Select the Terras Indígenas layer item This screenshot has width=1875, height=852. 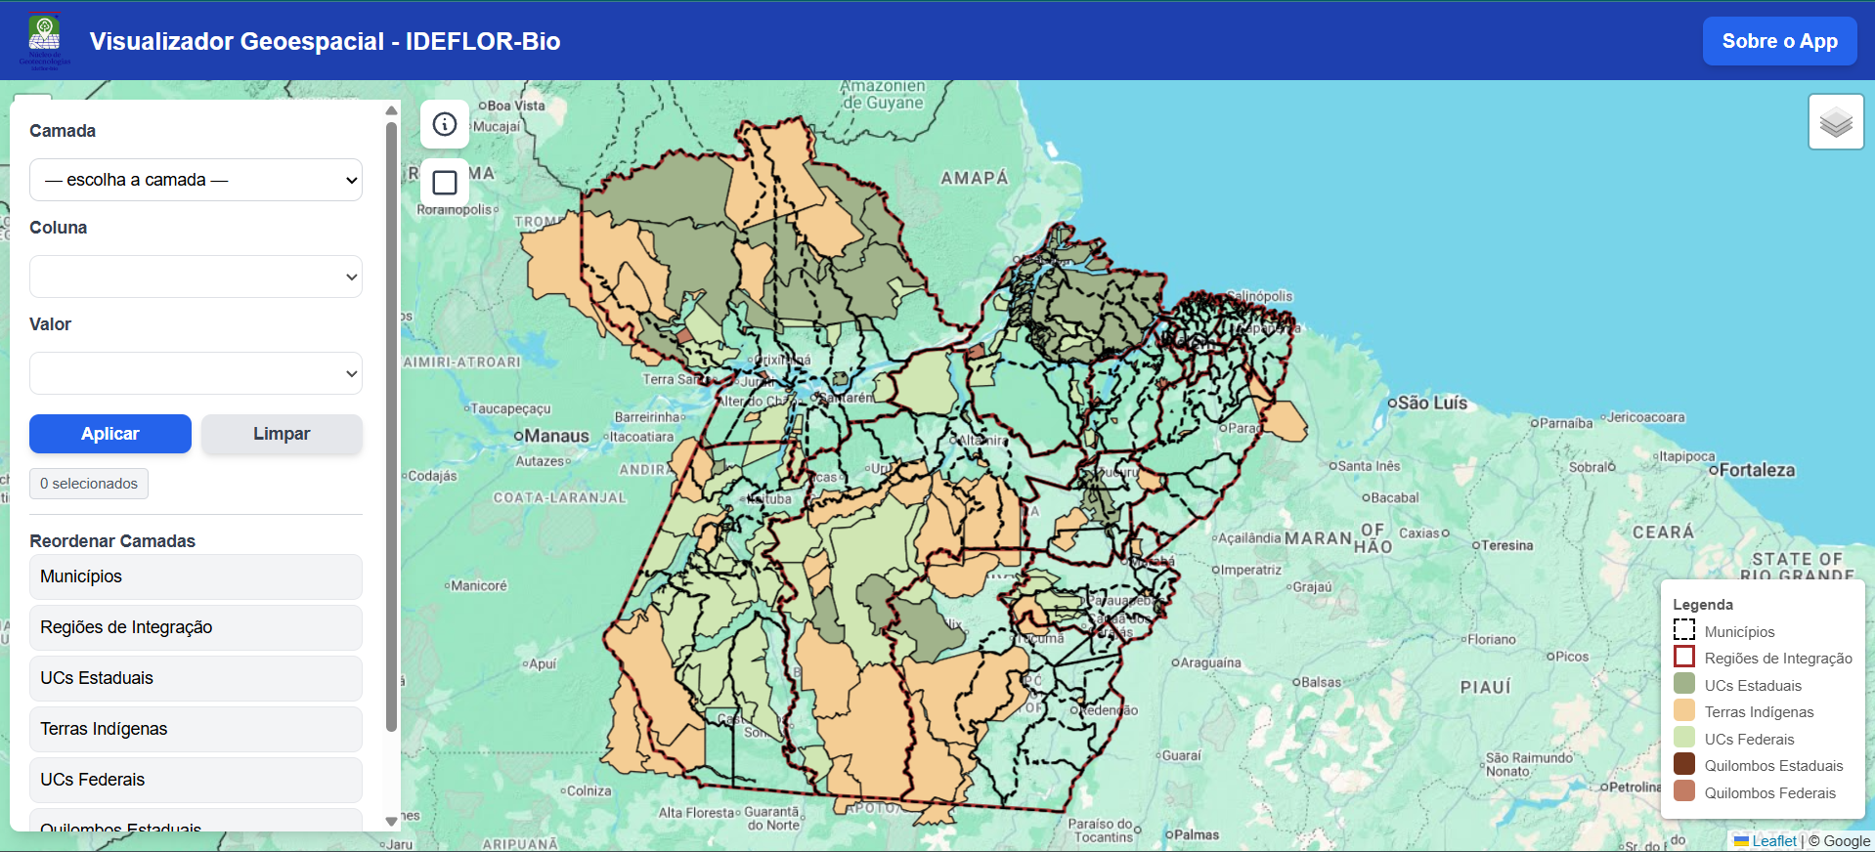coord(196,729)
